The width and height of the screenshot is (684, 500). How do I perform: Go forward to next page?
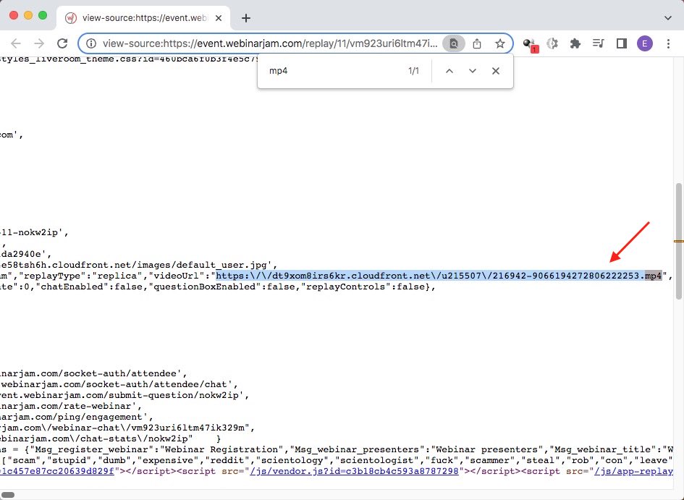(39, 43)
